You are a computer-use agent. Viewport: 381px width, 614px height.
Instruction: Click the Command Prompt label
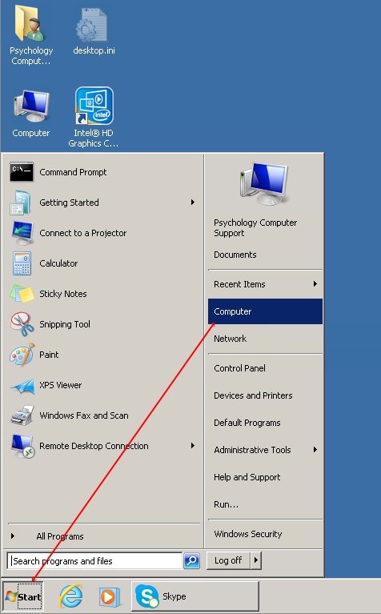click(x=73, y=172)
